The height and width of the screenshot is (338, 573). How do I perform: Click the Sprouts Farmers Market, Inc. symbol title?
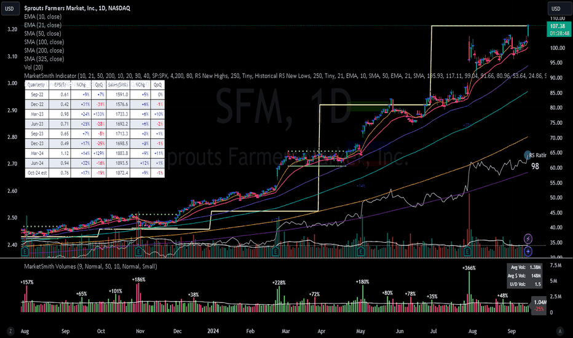(x=77, y=8)
